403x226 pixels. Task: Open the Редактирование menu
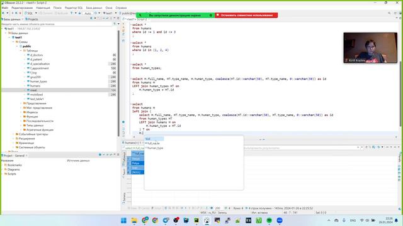pyautogui.click(x=22, y=8)
